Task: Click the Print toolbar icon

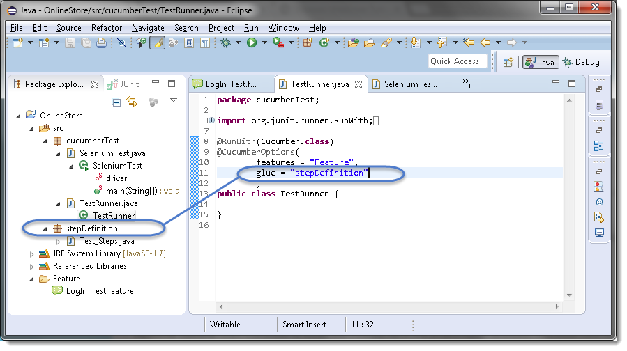Action: [102, 42]
